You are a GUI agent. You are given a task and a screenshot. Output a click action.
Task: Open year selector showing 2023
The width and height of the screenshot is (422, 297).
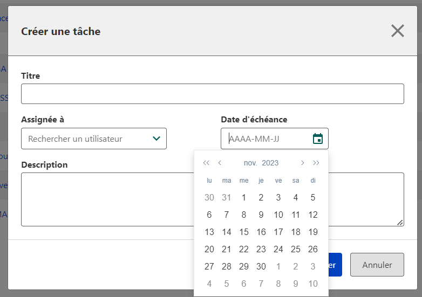click(270, 163)
